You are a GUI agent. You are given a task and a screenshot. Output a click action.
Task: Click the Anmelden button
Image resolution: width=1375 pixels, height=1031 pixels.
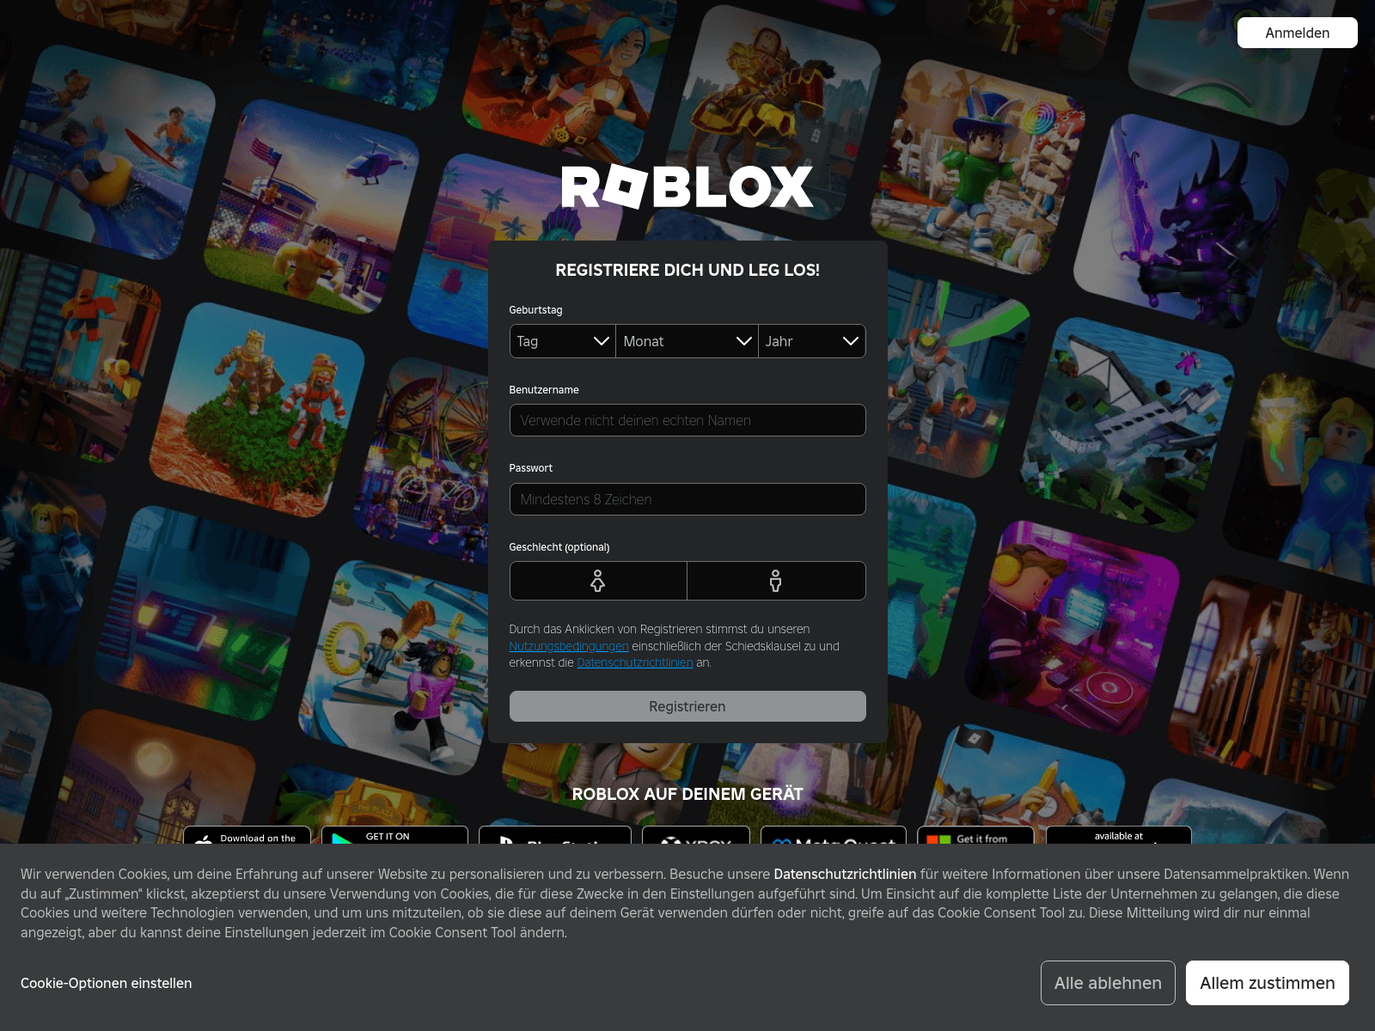(x=1298, y=33)
